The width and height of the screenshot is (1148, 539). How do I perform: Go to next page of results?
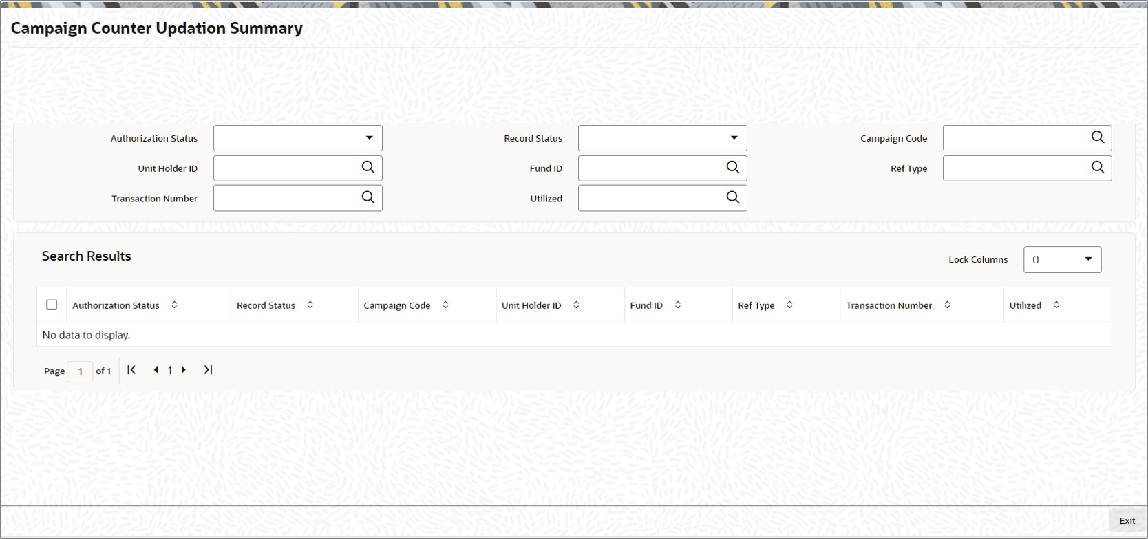click(x=184, y=370)
